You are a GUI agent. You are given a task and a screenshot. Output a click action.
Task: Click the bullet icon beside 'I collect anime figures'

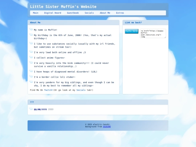click(x=31, y=57)
